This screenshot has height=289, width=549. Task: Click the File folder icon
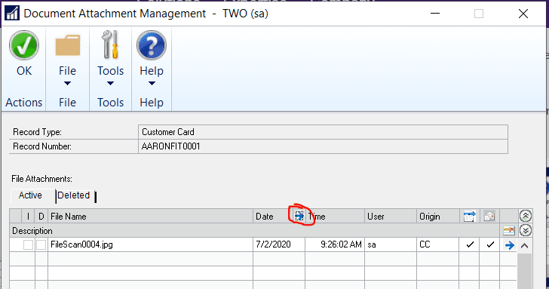tap(68, 45)
